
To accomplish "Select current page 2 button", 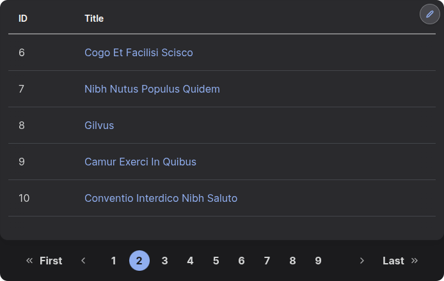I will 139,261.
